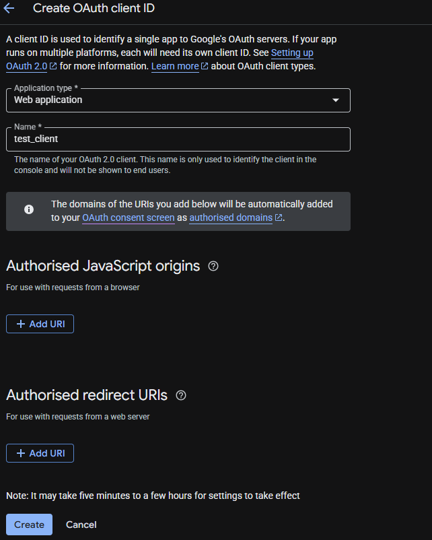
Task: Open the Setting up OAuth 2.0 link
Action: click(x=292, y=53)
